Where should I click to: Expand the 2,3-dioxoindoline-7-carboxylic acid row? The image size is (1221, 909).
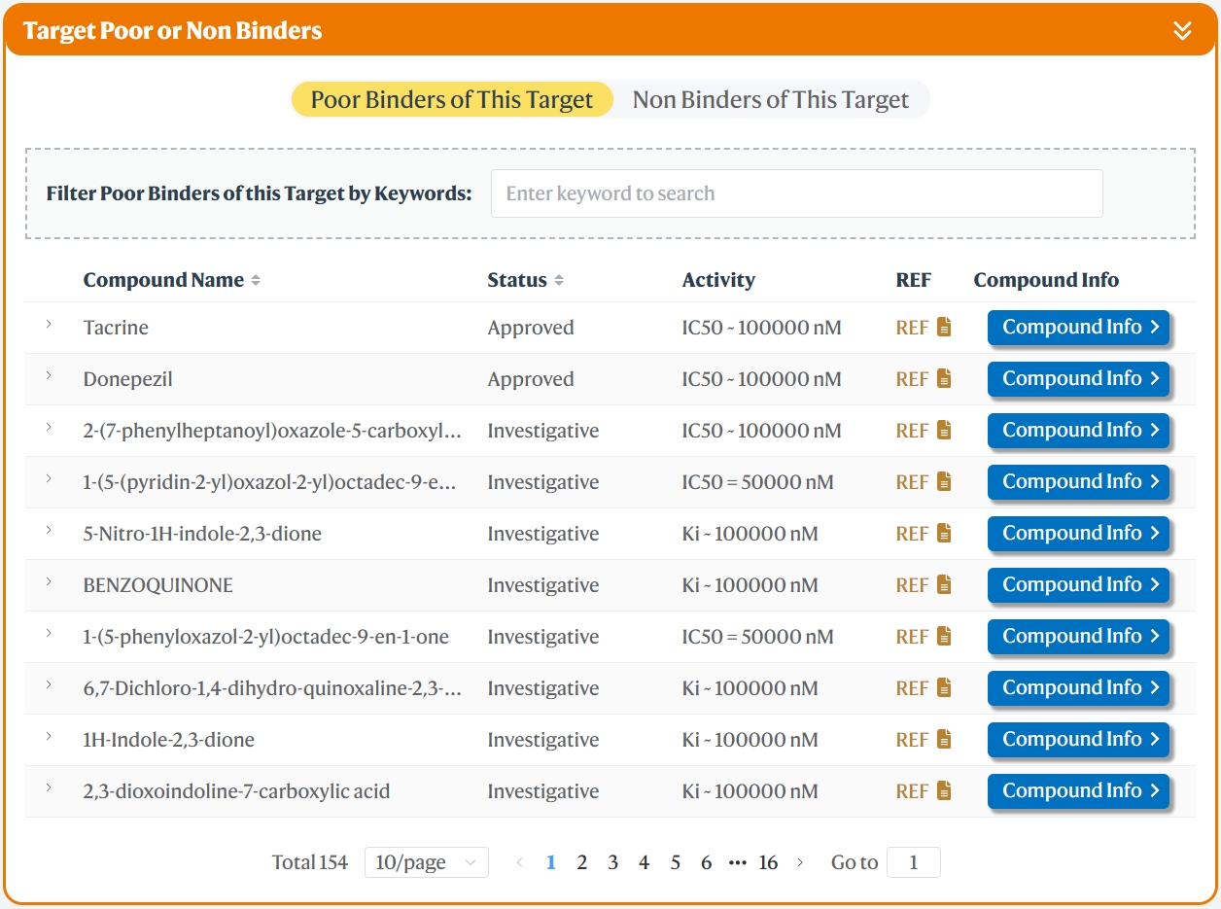coord(49,787)
